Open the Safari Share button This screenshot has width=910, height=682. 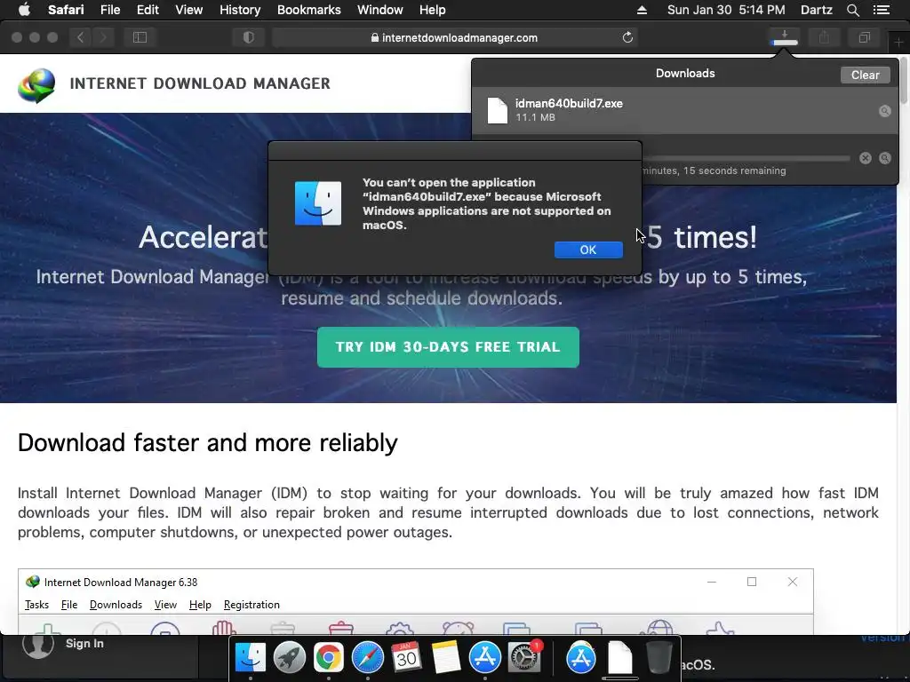pos(824,37)
